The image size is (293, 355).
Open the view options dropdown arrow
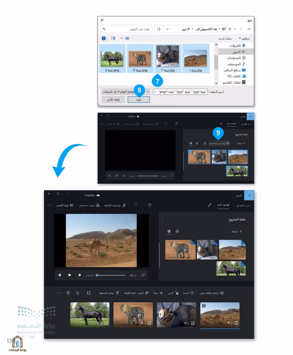pos(122,38)
